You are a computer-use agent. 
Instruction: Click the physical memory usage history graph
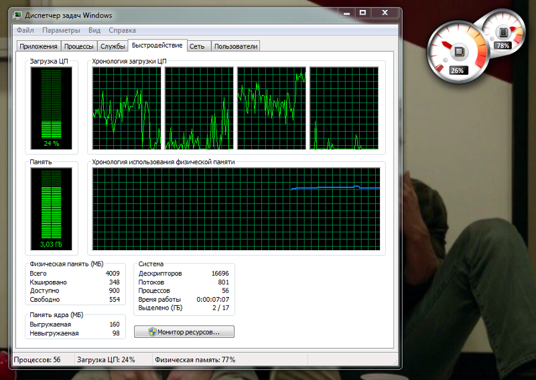tap(237, 209)
